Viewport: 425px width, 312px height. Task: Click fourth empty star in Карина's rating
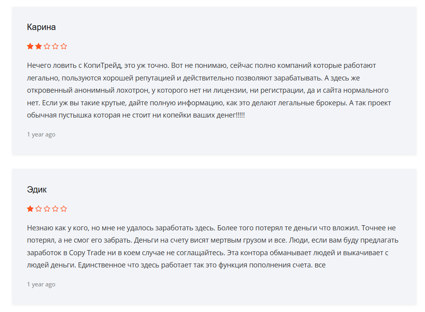[x=56, y=46]
